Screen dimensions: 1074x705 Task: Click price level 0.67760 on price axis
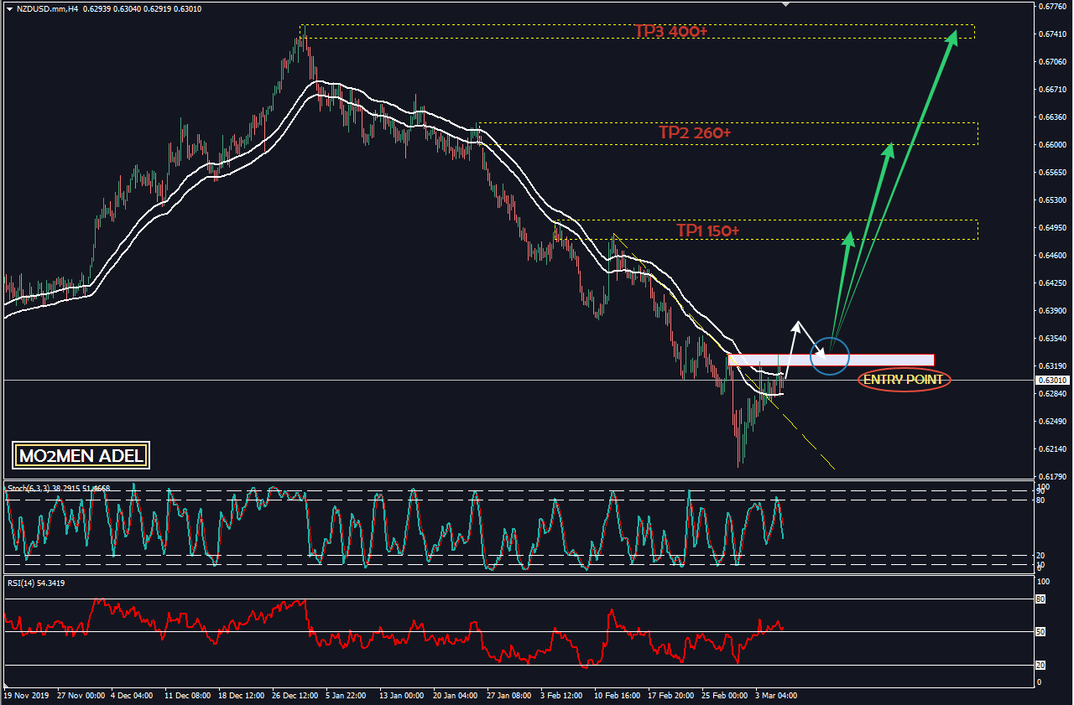[1052, 7]
